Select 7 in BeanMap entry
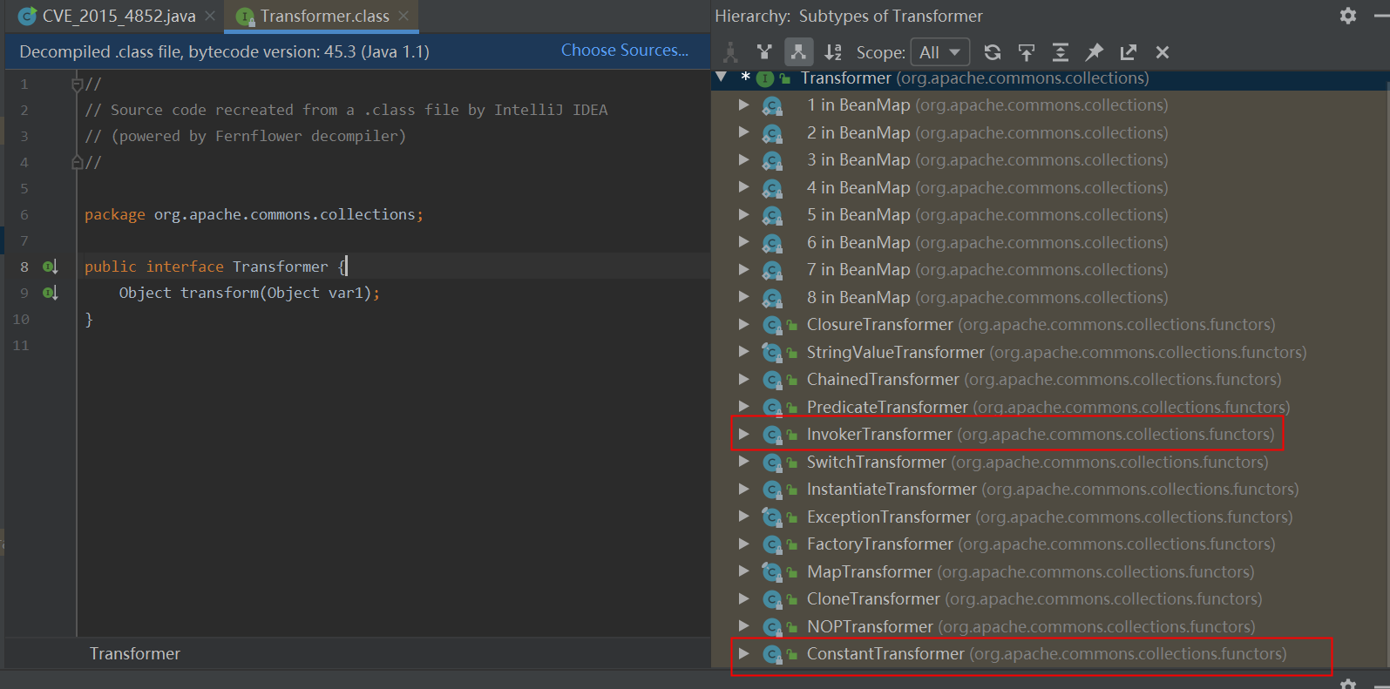The width and height of the screenshot is (1390, 689). point(987,270)
